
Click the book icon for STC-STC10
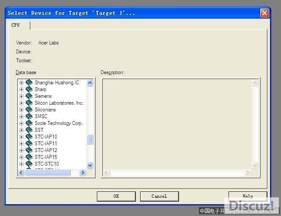(x=29, y=164)
